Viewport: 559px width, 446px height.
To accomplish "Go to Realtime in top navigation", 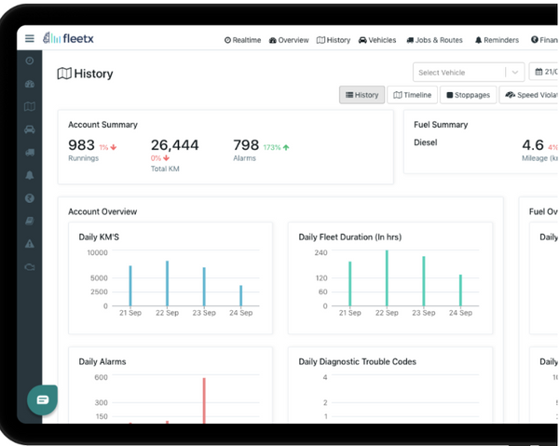I will [242, 40].
